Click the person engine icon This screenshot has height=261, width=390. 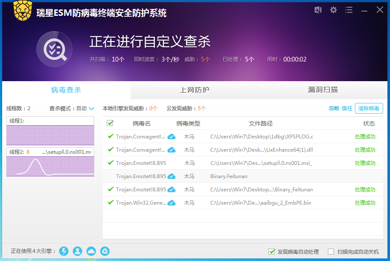pos(77,251)
